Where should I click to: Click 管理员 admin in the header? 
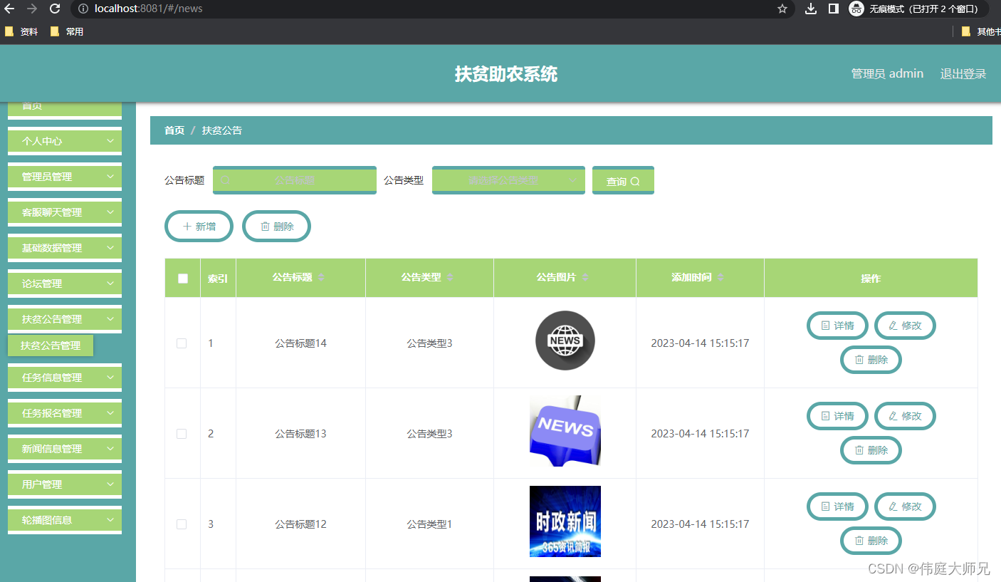click(887, 73)
